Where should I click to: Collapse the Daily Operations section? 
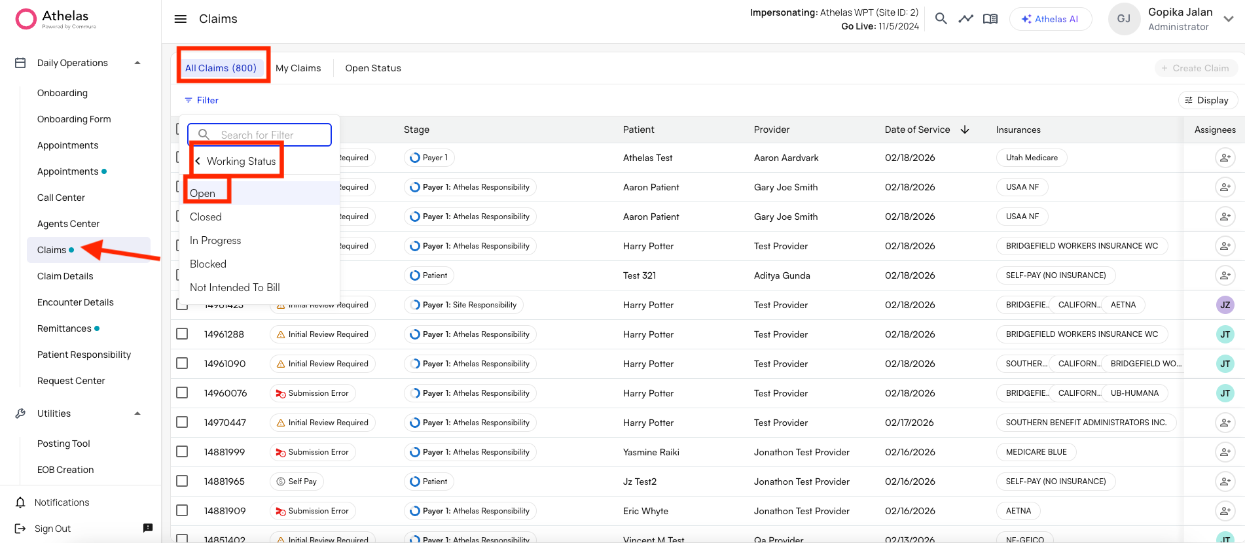pyautogui.click(x=137, y=63)
